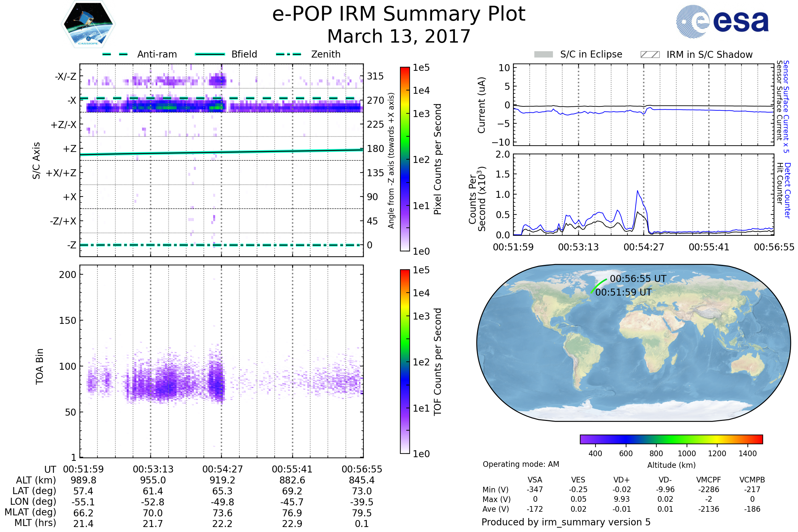Click the green orbit track on map
Image resolution: width=798 pixels, height=532 pixels.
598,285
